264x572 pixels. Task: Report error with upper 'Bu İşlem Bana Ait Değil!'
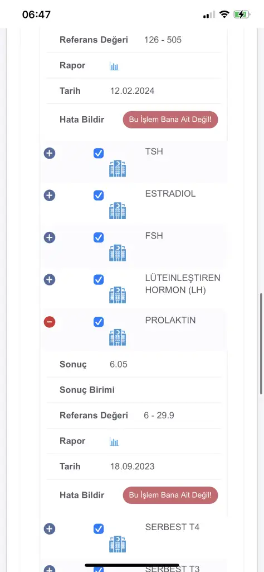[170, 120]
